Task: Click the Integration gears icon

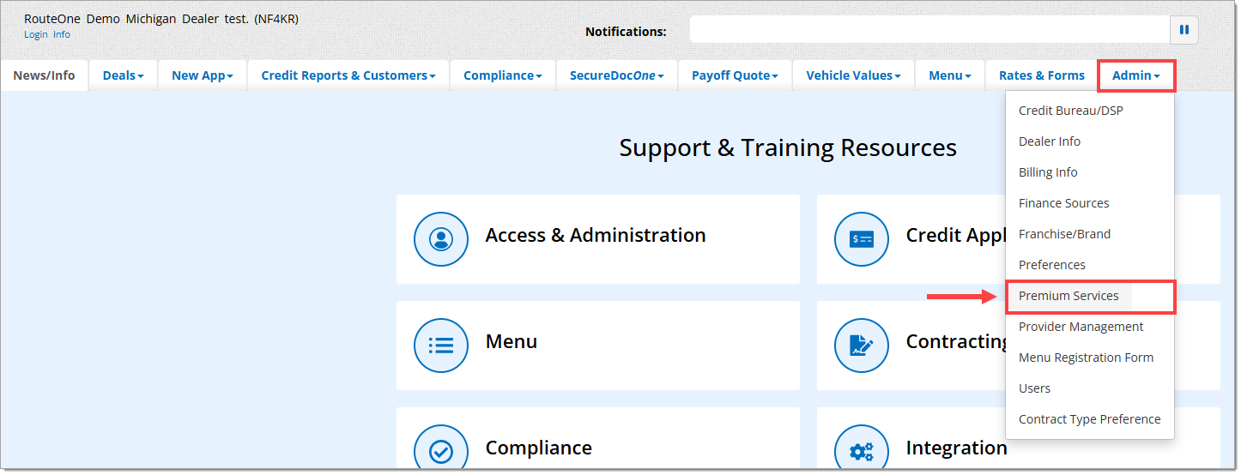Action: (x=861, y=451)
